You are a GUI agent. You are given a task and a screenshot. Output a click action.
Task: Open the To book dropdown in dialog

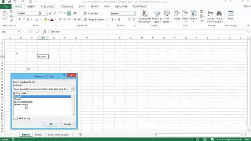click(x=73, y=89)
